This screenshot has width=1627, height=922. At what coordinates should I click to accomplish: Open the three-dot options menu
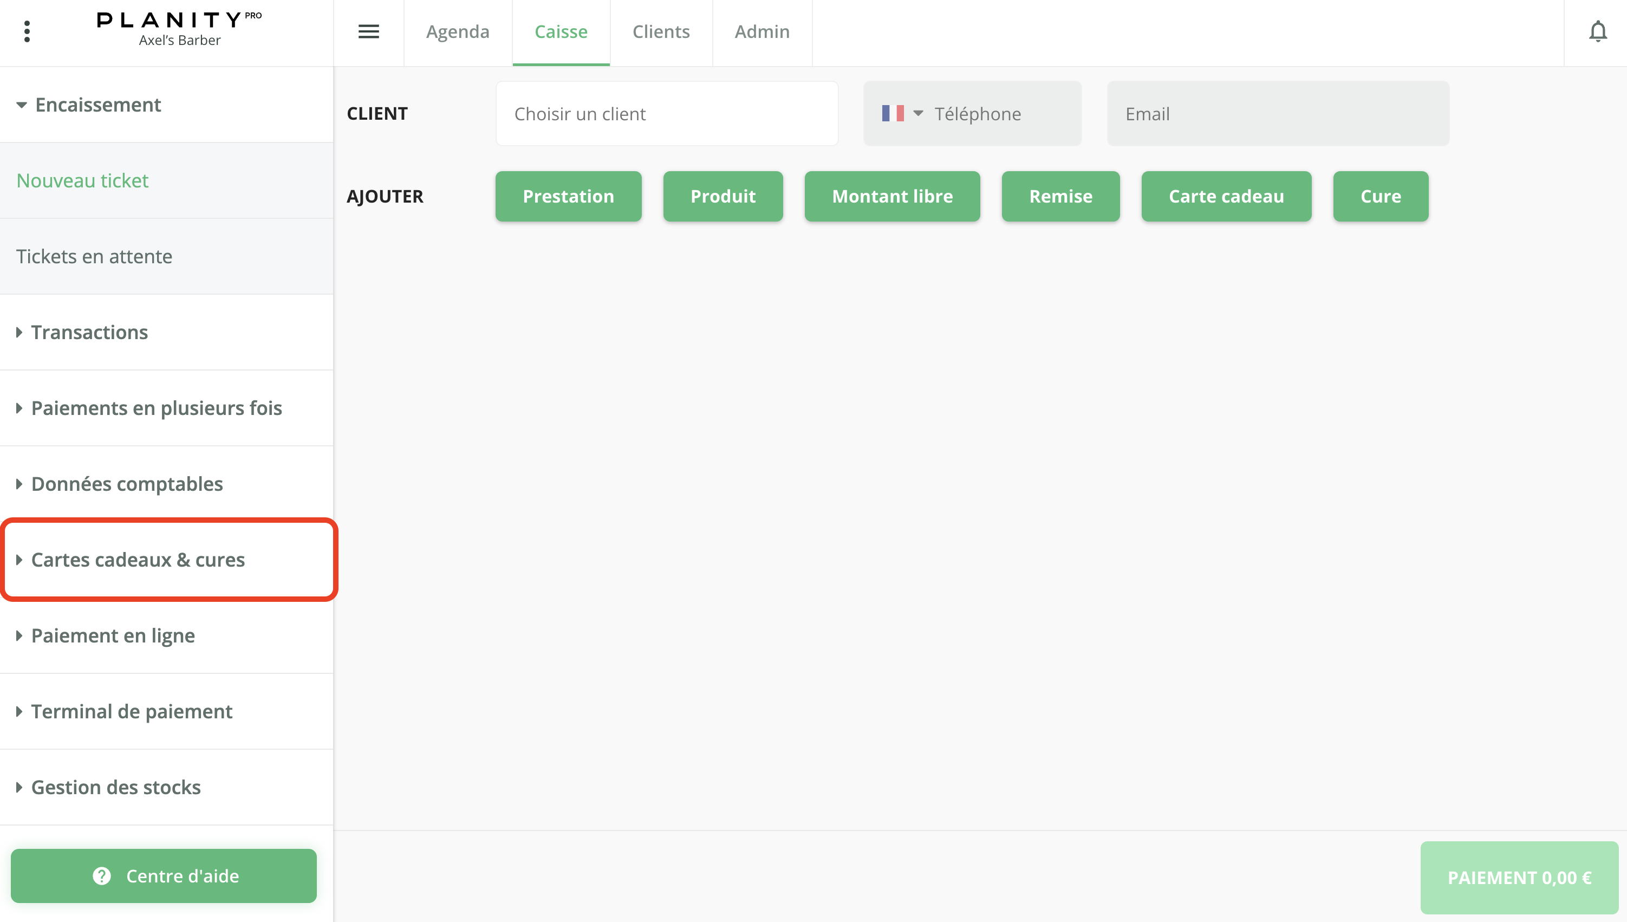pyautogui.click(x=27, y=31)
